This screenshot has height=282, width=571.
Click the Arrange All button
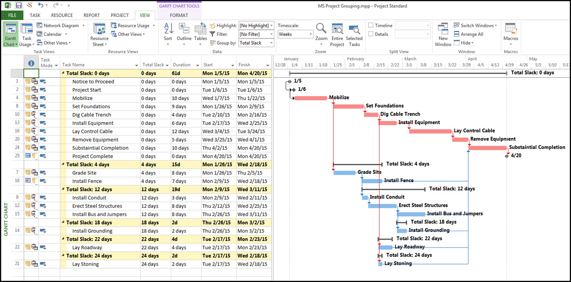468,34
